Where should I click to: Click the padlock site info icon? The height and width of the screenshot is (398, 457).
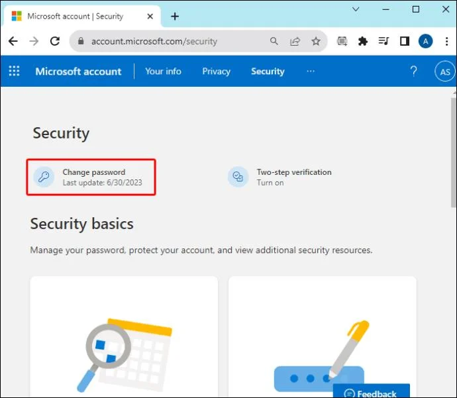tap(81, 41)
